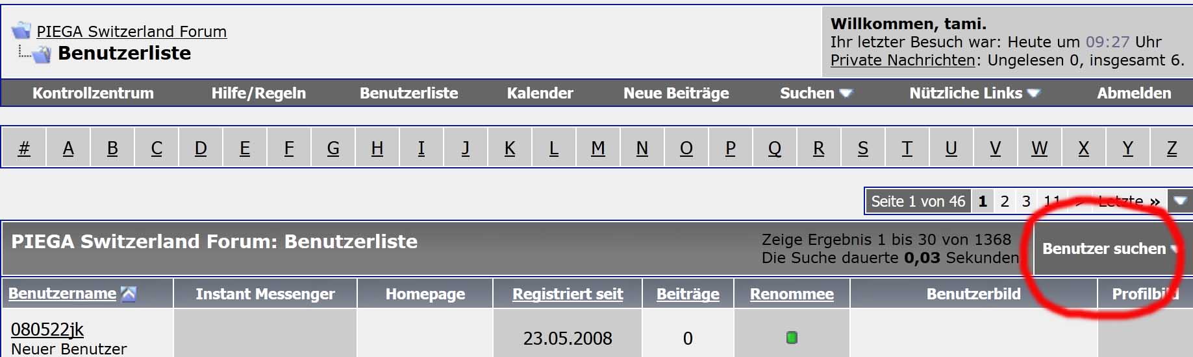Viewport: 1193px width, 357px height.
Task: Open the page-jump arrow in pagination bar
Action: [1180, 201]
